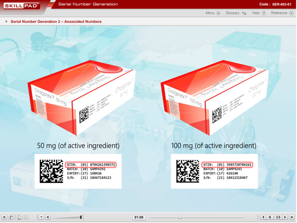Click the SkillPad logo
The width and height of the screenshot is (297, 223).
[x=21, y=6]
